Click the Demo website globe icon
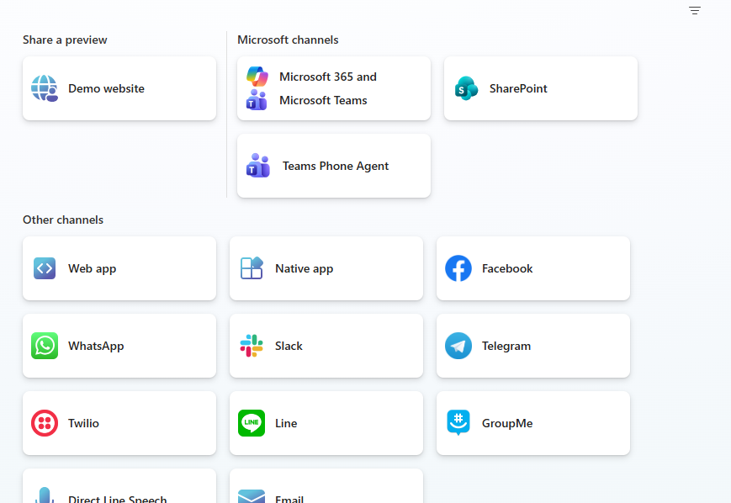 coord(45,88)
